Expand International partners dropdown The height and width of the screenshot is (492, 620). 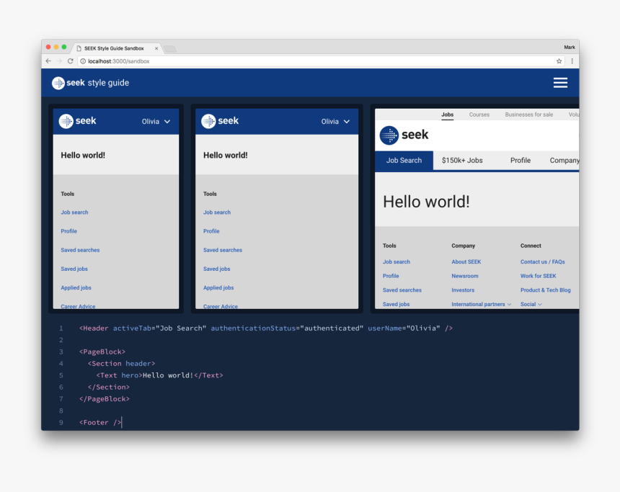coord(481,304)
